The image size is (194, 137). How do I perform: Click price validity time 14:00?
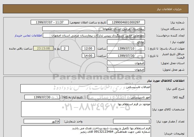pos(88,56)
